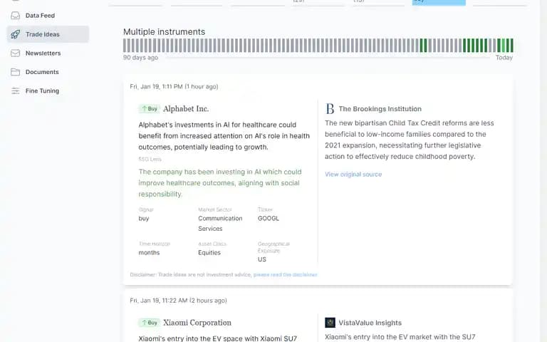Screen dimensions: 547x342
Task: Open the please read the disclaimer link
Action: pos(286,274)
